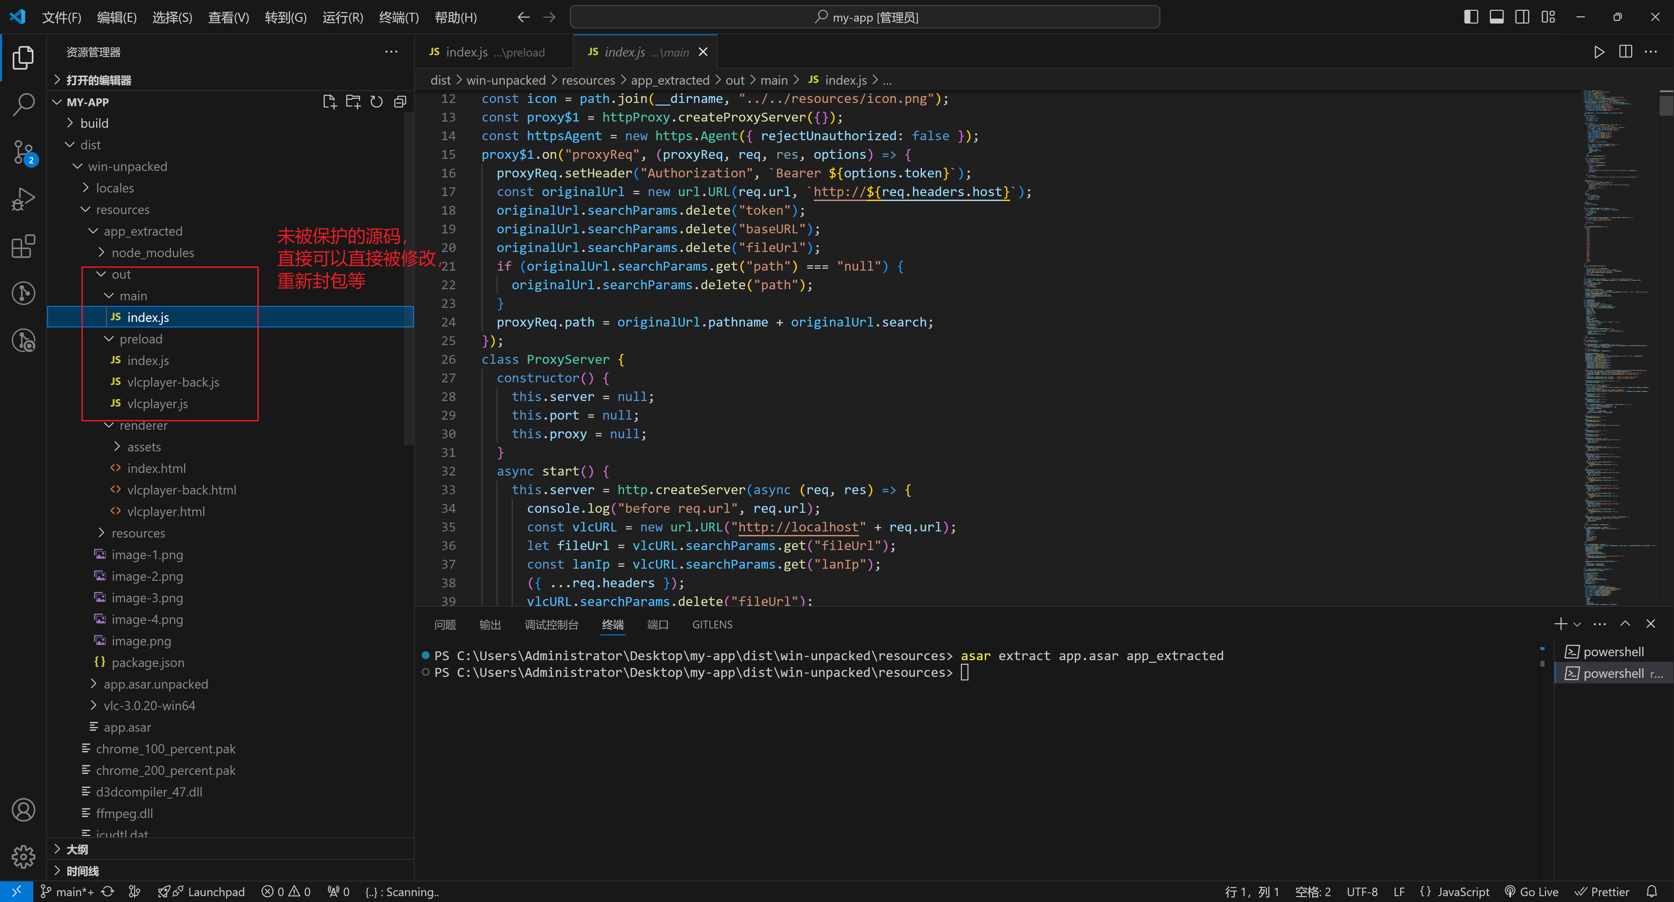Open vlcplayer-back.js file in tree
This screenshot has height=902, width=1674.
pyautogui.click(x=230, y=382)
